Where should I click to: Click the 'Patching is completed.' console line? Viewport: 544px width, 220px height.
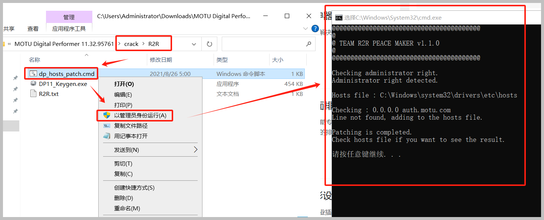click(x=372, y=132)
